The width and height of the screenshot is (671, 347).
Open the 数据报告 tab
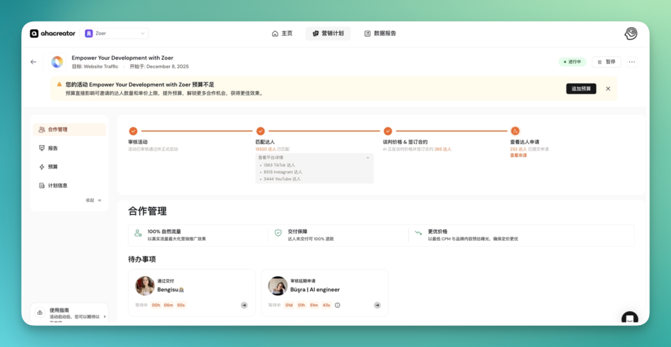click(x=380, y=34)
